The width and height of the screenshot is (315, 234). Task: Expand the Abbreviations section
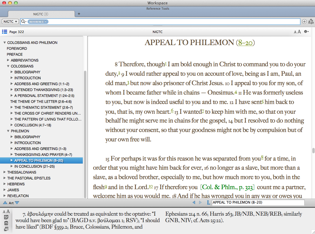pos(8,60)
